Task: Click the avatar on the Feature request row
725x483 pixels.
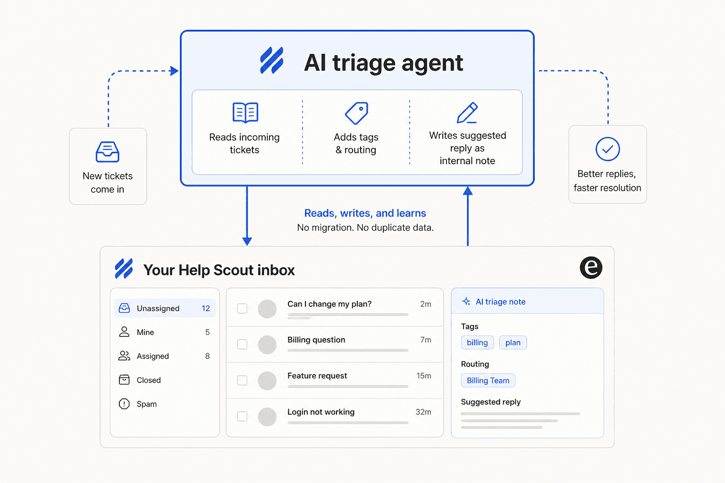Action: point(267,381)
